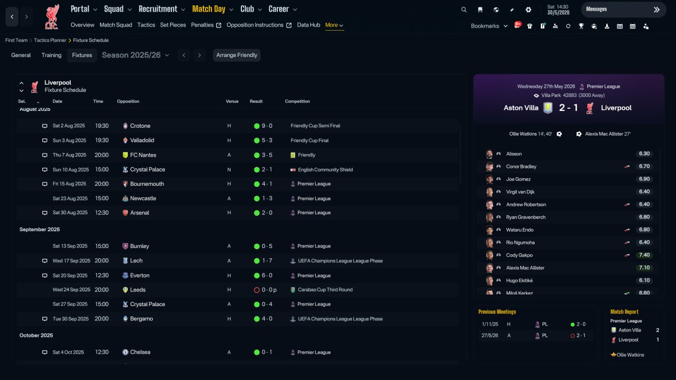Image resolution: width=676 pixels, height=380 pixels.
Task: Switch to the General tab
Action: (x=21, y=55)
